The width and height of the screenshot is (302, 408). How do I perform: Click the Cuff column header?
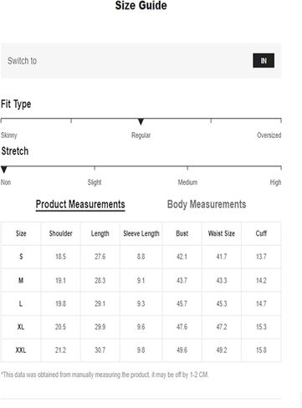[261, 233]
